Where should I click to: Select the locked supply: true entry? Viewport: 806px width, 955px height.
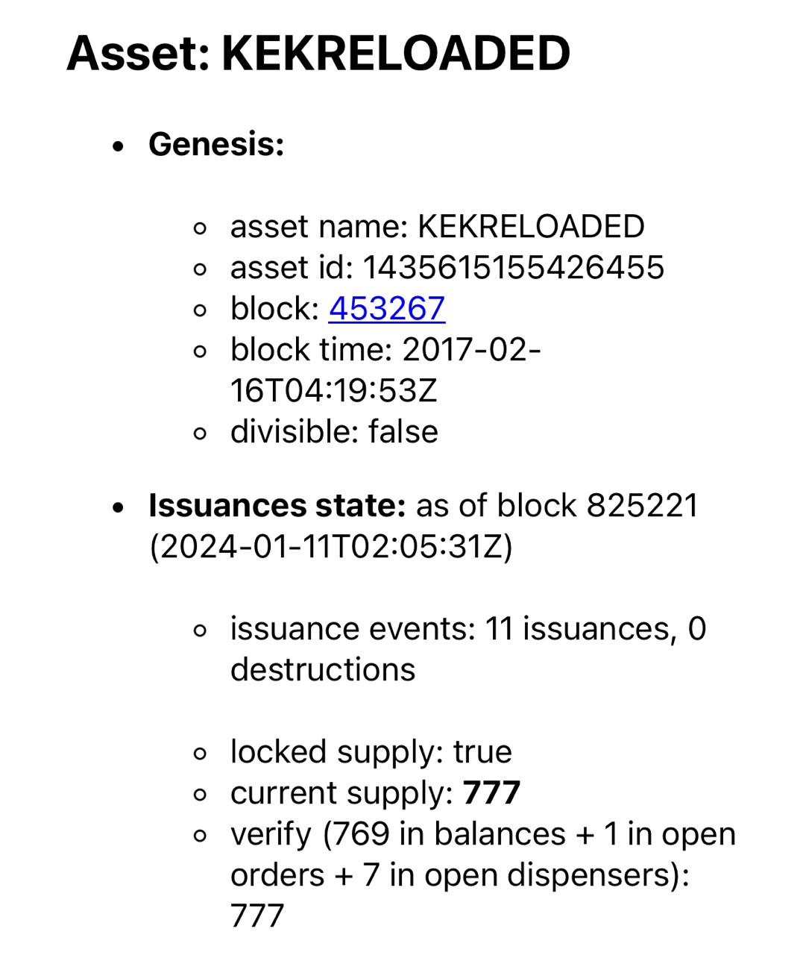pos(371,751)
